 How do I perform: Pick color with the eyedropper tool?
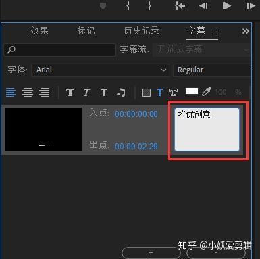(206, 91)
